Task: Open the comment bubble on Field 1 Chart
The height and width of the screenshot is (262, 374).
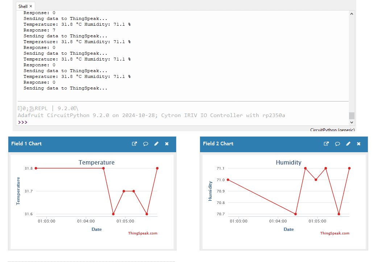Action: (145, 144)
